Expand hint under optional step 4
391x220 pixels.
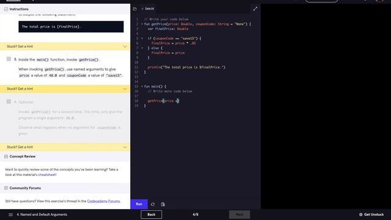point(65,147)
